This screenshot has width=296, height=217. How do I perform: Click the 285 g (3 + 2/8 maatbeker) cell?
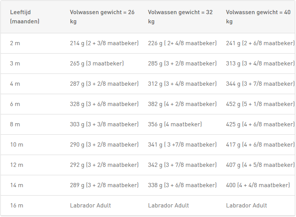(x=182, y=64)
